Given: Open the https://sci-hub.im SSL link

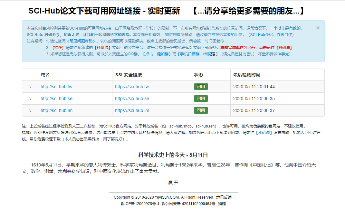Looking at the screenshot, I should pyautogui.click(x=132, y=110).
